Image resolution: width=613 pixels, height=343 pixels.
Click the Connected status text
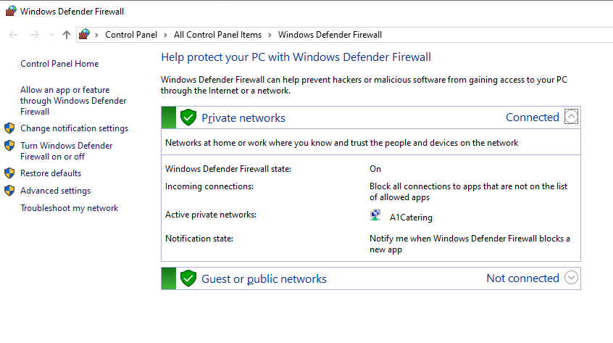533,117
